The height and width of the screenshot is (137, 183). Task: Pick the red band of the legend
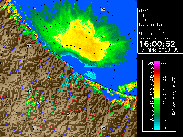[157, 72]
